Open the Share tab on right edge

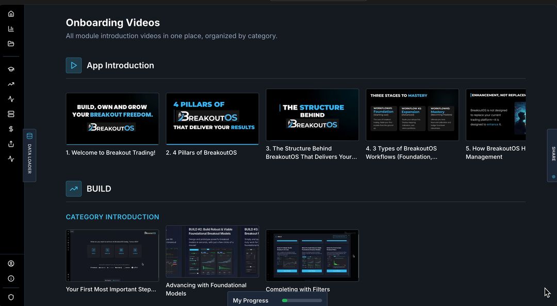point(553,155)
